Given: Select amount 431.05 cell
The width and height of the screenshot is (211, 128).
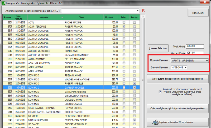Looking at the screenshot, I should tap(111, 120).
